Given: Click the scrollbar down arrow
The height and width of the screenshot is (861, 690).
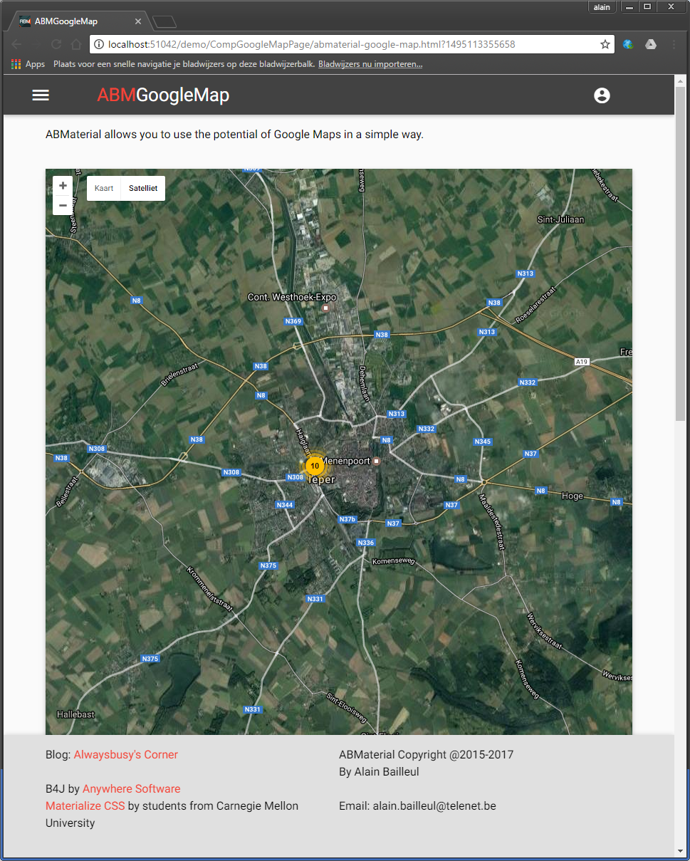Looking at the screenshot, I should pos(680,851).
